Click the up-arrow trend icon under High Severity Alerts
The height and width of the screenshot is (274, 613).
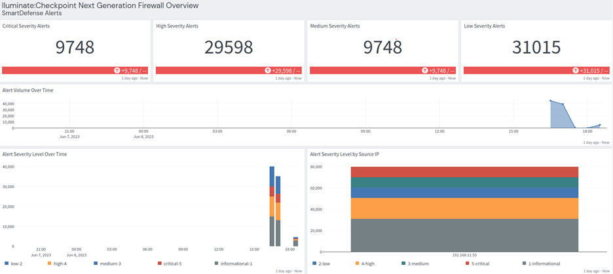pyautogui.click(x=268, y=71)
